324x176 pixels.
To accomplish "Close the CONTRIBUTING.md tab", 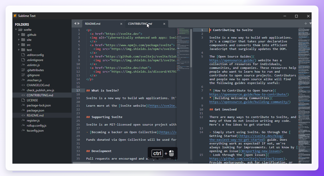I will 164,24.
